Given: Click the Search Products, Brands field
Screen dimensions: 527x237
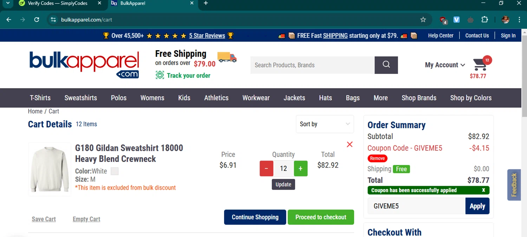Looking at the screenshot, I should [x=312, y=65].
